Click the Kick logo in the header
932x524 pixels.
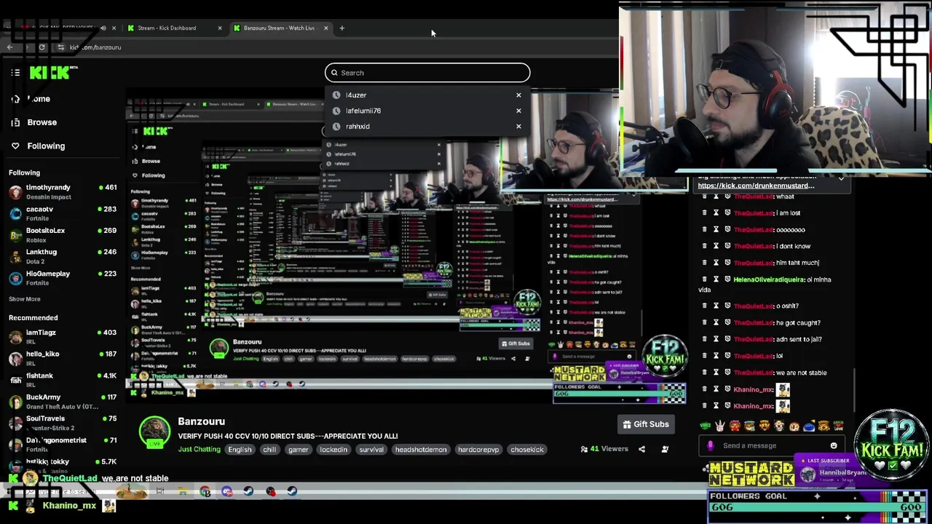pos(53,72)
